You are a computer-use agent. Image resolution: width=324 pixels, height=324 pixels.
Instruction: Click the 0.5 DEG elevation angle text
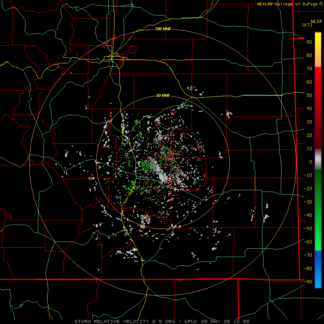coord(163,321)
